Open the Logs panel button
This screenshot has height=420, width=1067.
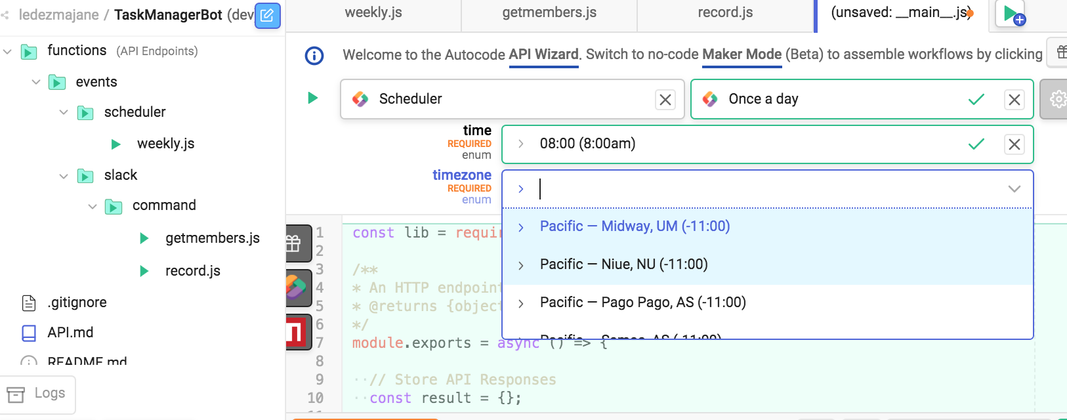(x=37, y=394)
